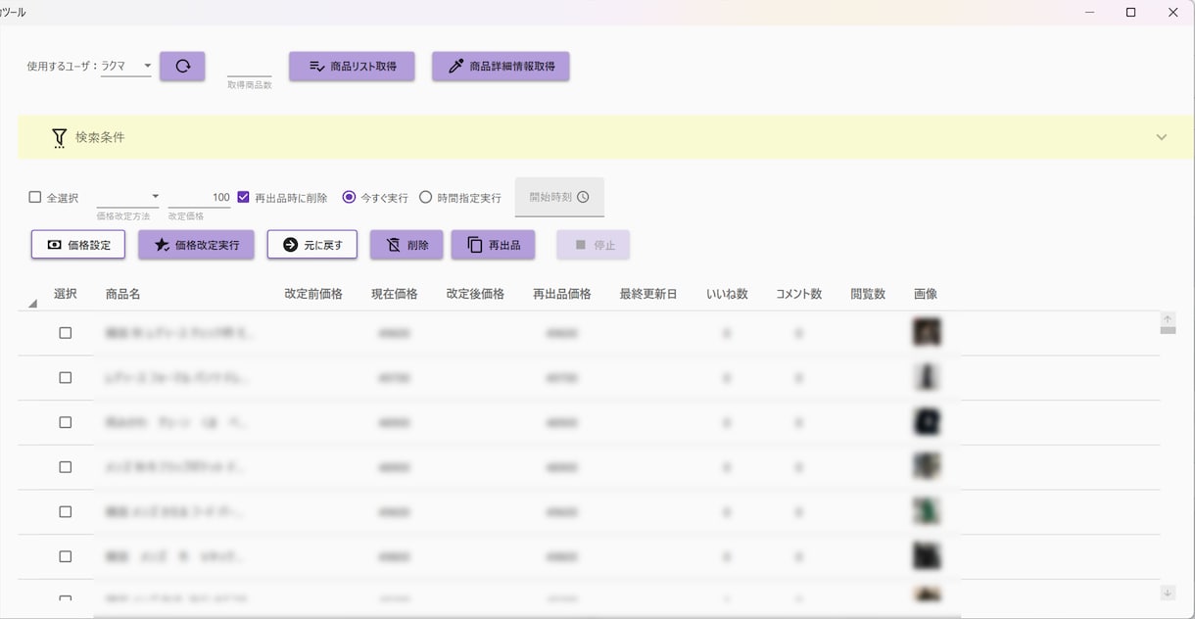Tick the checkbox in the second table row
1195x619 pixels.
coord(66,377)
